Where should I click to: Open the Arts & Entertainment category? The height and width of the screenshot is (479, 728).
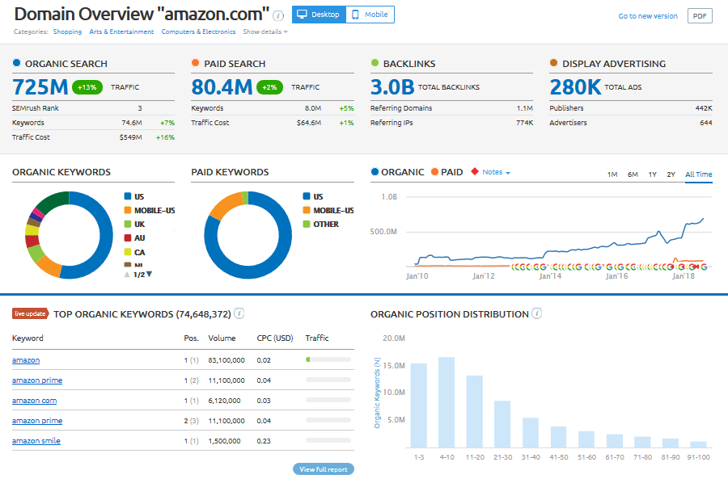[121, 32]
